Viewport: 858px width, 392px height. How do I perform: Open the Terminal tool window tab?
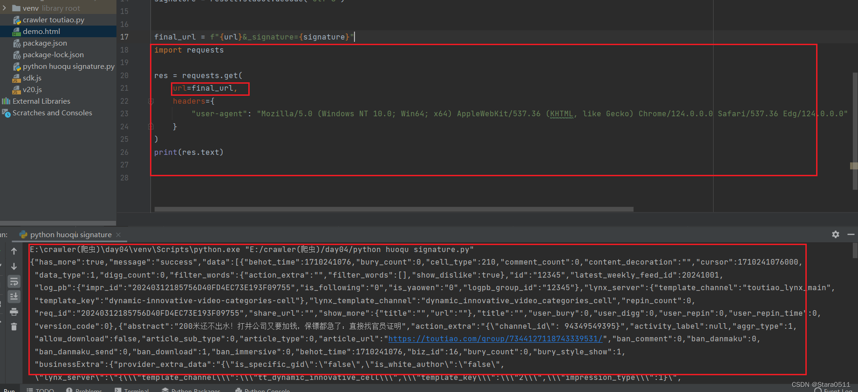(132, 390)
